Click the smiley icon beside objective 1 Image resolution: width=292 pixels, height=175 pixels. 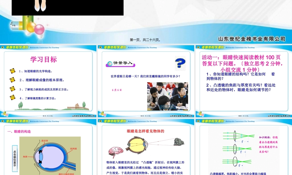(13, 71)
